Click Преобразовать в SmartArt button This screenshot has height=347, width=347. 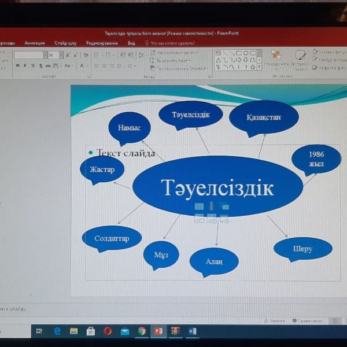tap(173, 68)
